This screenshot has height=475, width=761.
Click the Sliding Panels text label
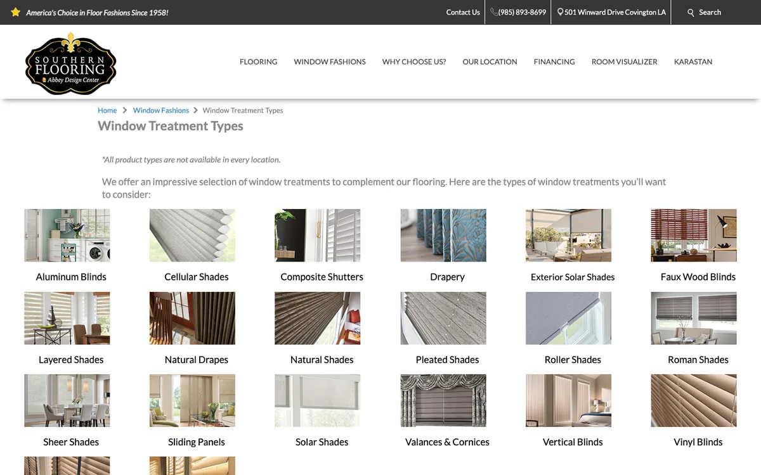tap(197, 442)
